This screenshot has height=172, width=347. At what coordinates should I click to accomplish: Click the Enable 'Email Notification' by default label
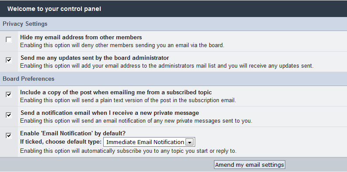click(x=73, y=133)
